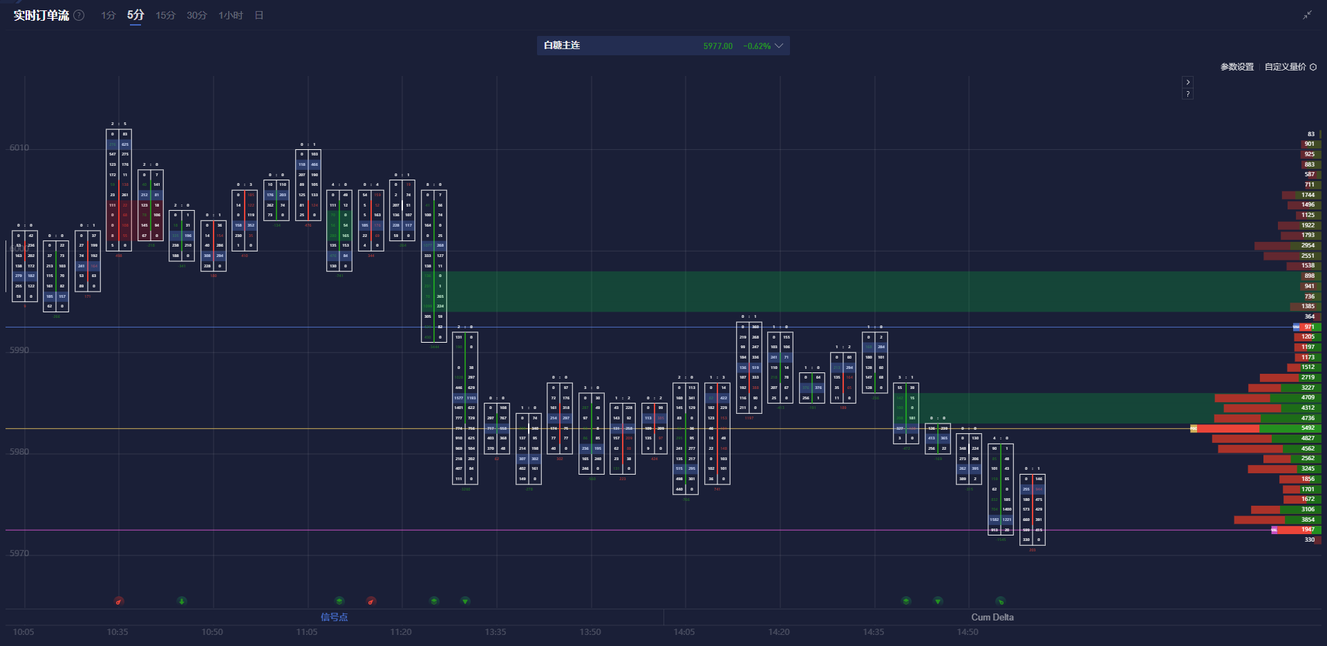Click rightmost green signal marker near 14:55
The height and width of the screenshot is (646, 1327).
[1000, 601]
